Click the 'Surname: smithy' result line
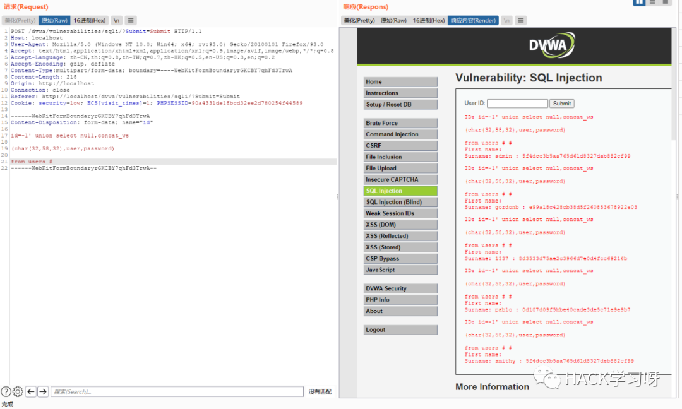682x409 pixels. pyautogui.click(x=549, y=361)
